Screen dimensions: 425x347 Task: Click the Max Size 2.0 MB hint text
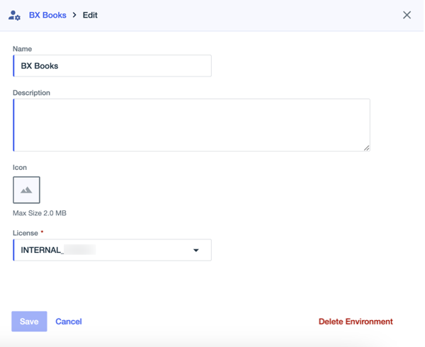pyautogui.click(x=40, y=213)
